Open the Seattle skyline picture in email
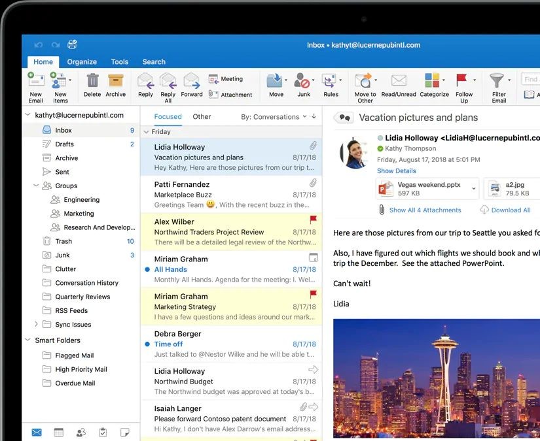Image resolution: width=540 pixels, height=441 pixels. pyautogui.click(x=437, y=378)
